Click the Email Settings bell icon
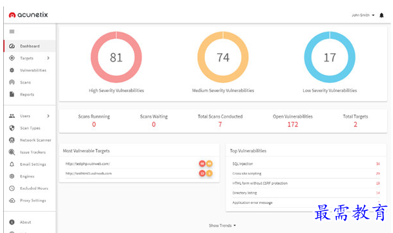The image size is (393, 233). pyautogui.click(x=12, y=164)
